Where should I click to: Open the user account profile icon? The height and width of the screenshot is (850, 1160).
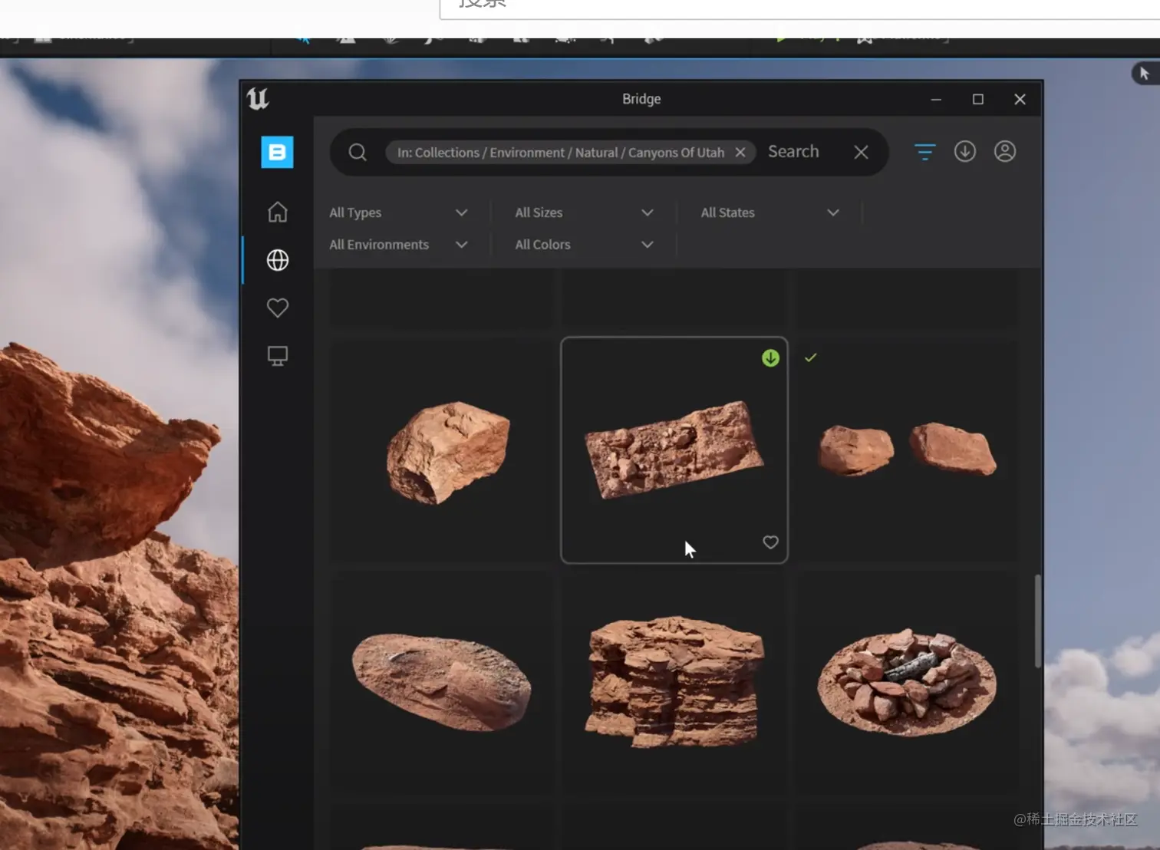1004,151
